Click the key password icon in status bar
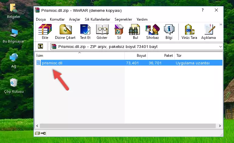The image size is (234, 143). (43, 133)
